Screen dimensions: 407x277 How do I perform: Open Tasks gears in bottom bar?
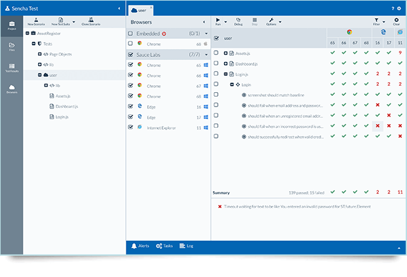(164, 246)
